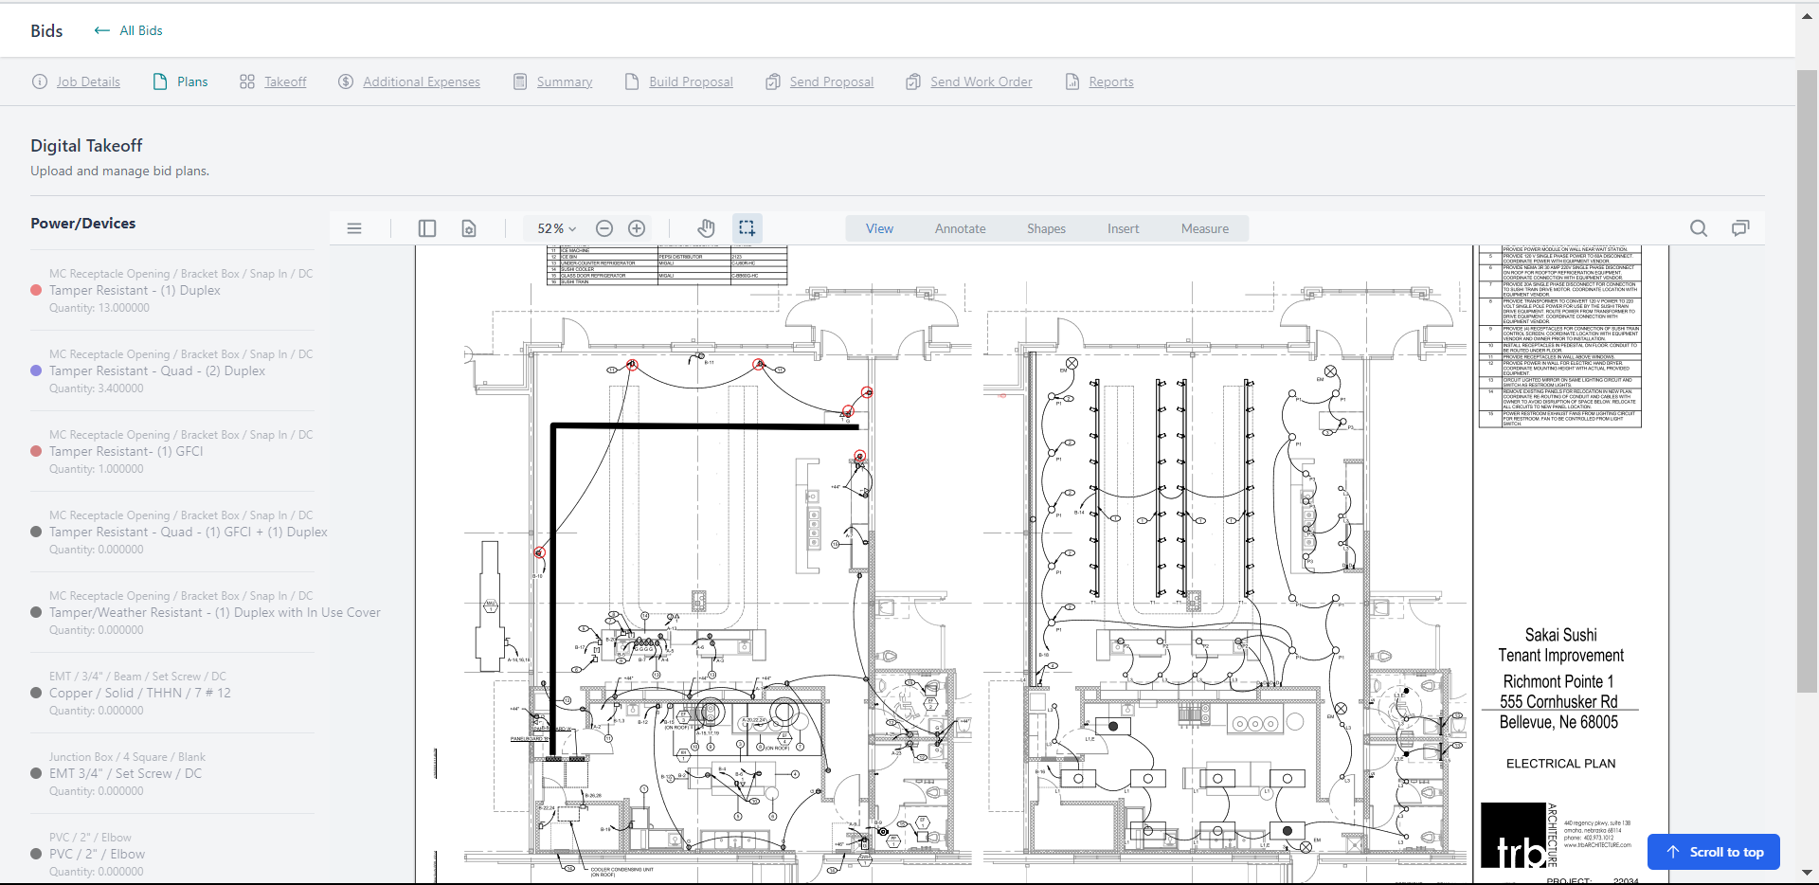The height and width of the screenshot is (885, 1819).
Task: Switch to the Annotate tab
Action: 960,227
